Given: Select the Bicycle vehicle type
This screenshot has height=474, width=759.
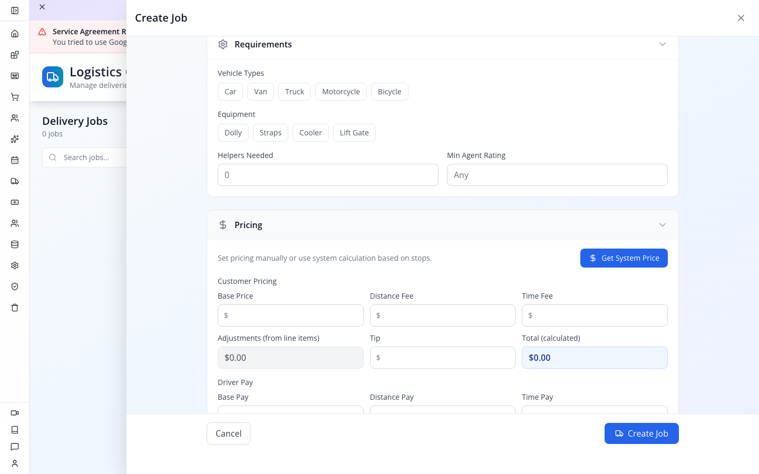Looking at the screenshot, I should [390, 92].
